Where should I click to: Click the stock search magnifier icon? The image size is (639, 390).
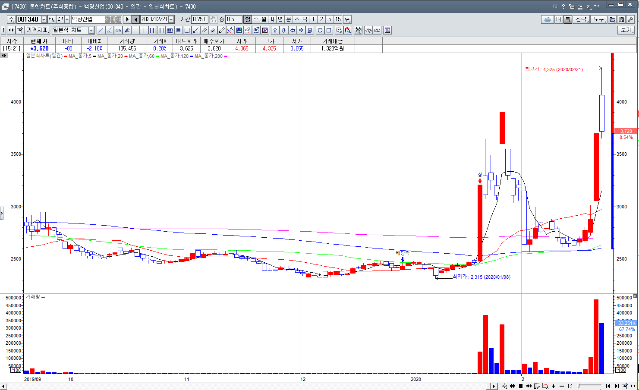(x=52, y=19)
